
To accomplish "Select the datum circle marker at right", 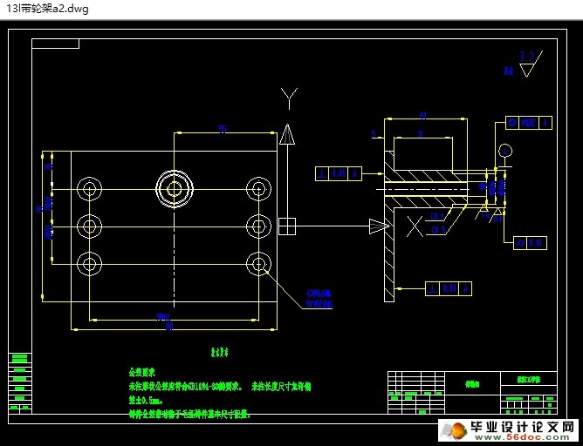I will [x=504, y=152].
